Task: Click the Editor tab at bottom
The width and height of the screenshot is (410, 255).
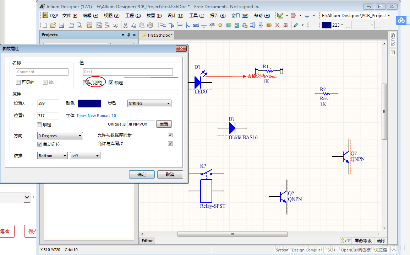Action: [x=147, y=240]
